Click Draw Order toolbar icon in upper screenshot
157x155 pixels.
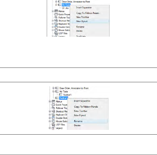pos(60,2)
